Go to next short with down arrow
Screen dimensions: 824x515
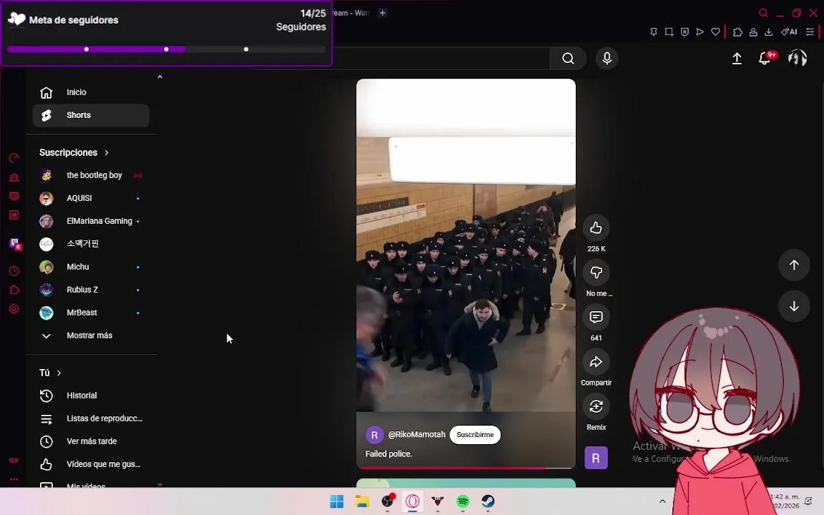click(x=794, y=306)
